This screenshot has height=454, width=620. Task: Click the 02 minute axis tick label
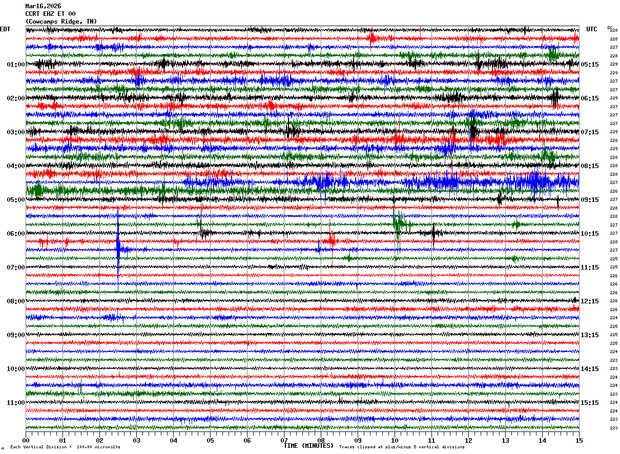[99, 440]
